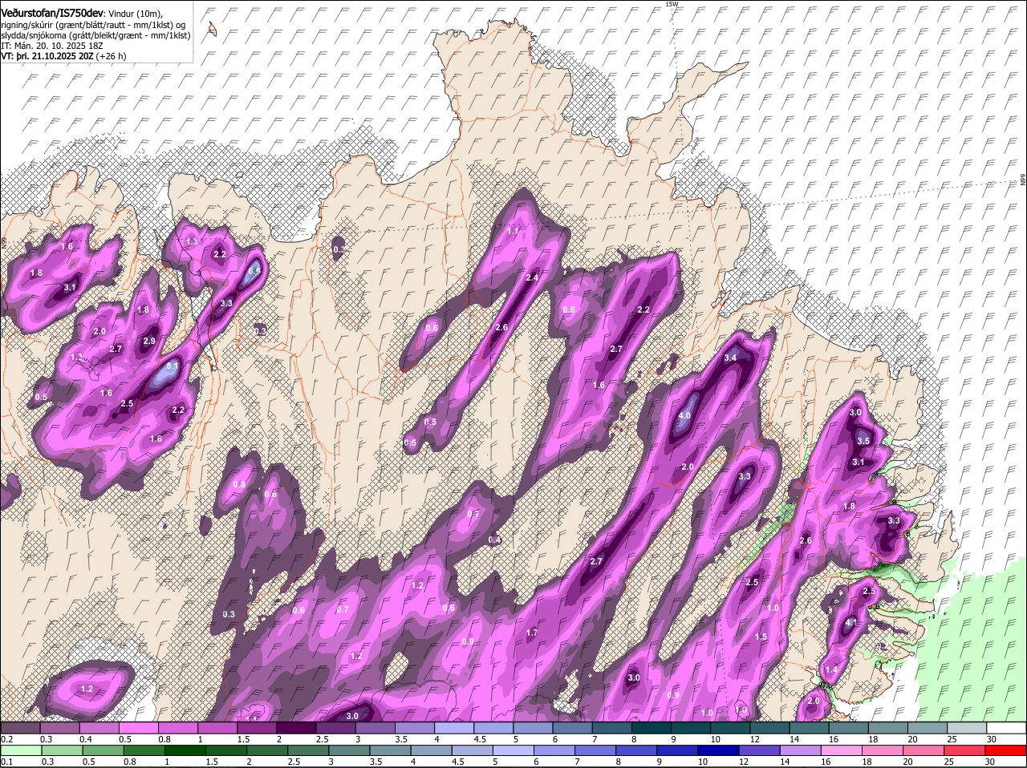The height and width of the screenshot is (768, 1027).
Task: Click the darkest purple legend swatch labeled 2
Action: 296,728
